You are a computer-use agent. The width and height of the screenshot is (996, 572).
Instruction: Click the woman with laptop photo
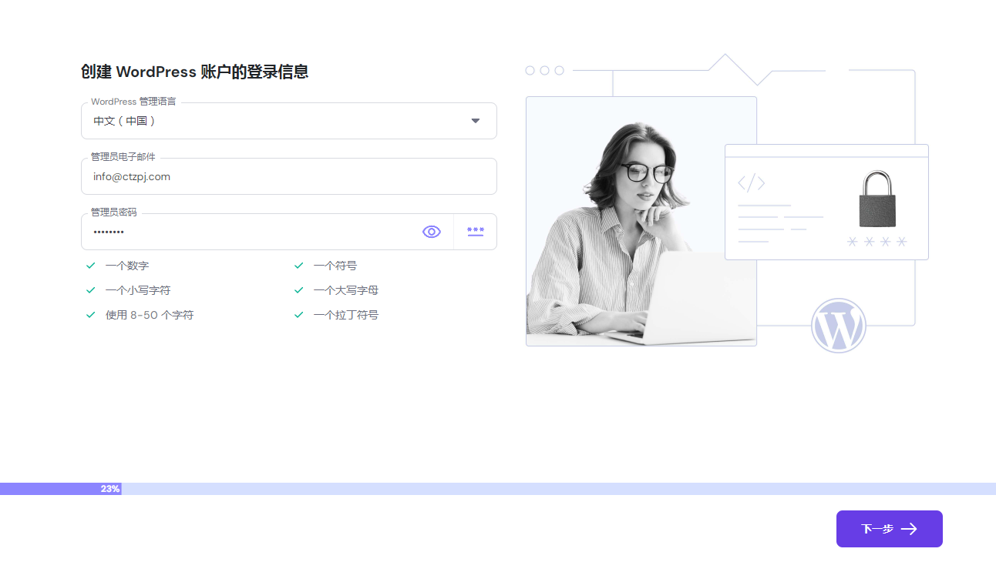click(641, 223)
